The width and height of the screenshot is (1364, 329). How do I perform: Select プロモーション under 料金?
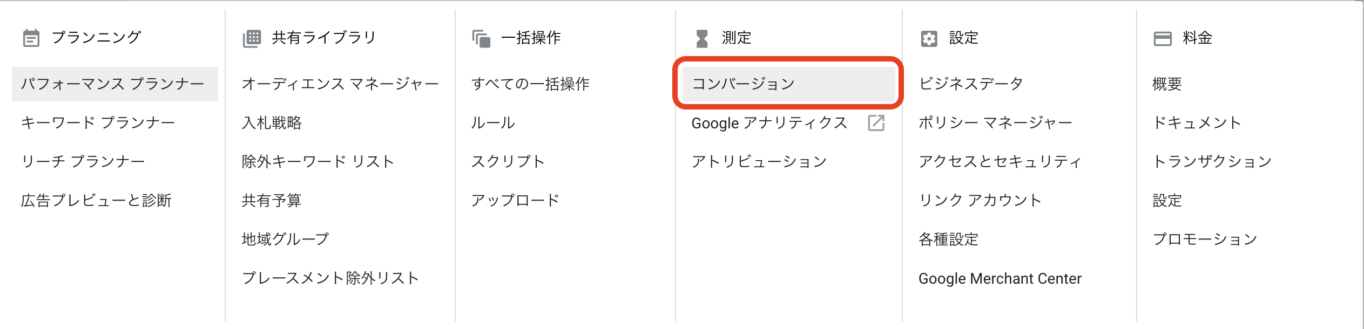1205,239
